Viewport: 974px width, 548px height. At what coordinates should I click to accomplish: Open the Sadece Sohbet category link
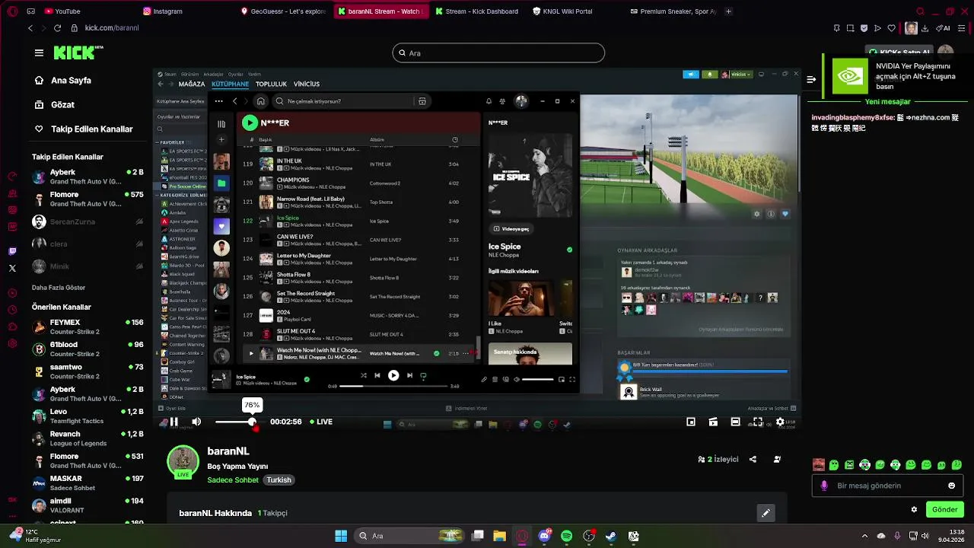pos(233,480)
